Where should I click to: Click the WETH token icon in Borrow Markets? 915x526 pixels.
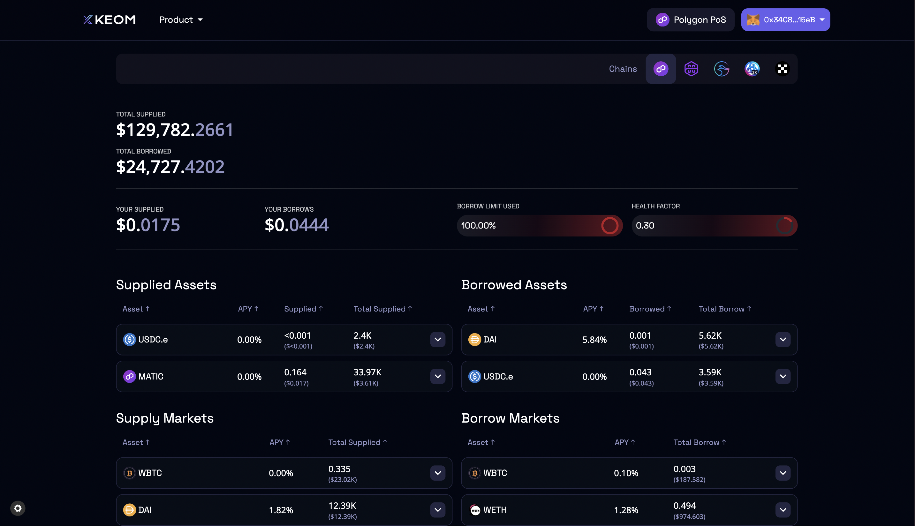pos(475,510)
